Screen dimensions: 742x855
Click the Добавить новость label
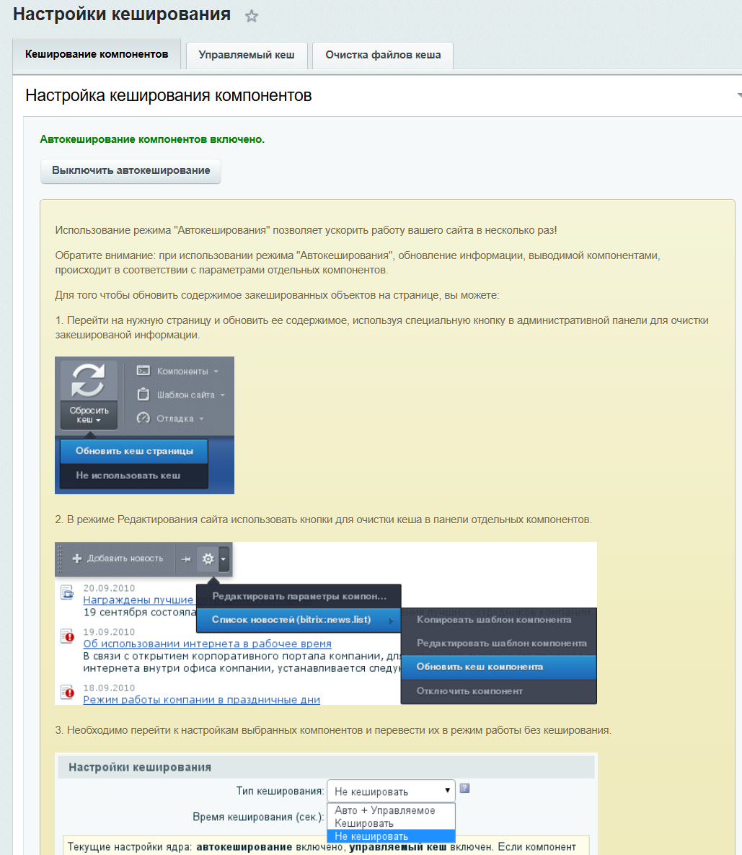click(125, 558)
